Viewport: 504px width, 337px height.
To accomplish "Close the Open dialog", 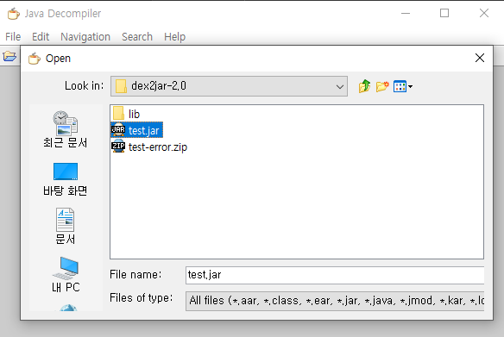I will pos(480,58).
